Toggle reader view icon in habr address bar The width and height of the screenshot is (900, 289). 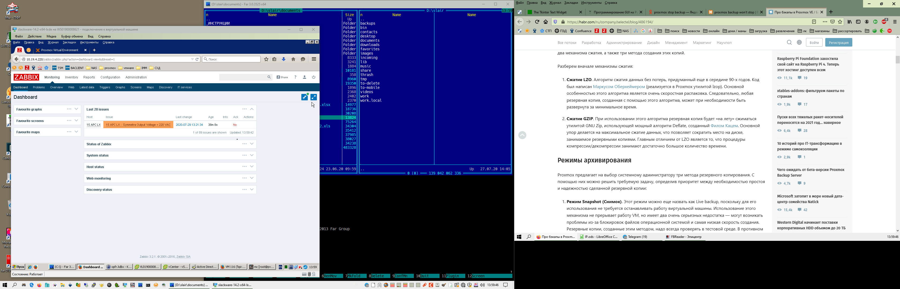pyautogui.click(x=814, y=22)
